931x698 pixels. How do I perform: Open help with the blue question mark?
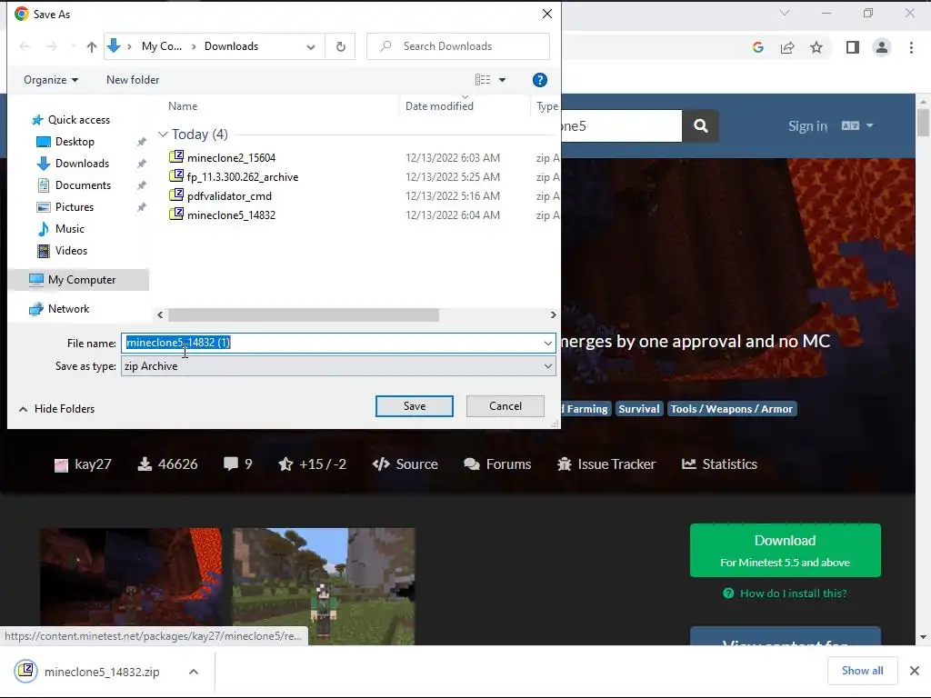coord(540,80)
